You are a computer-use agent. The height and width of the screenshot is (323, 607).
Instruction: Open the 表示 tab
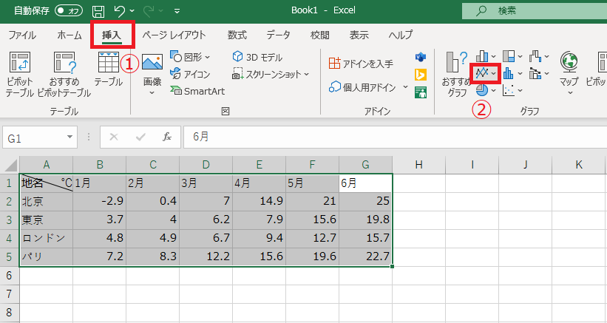click(359, 35)
